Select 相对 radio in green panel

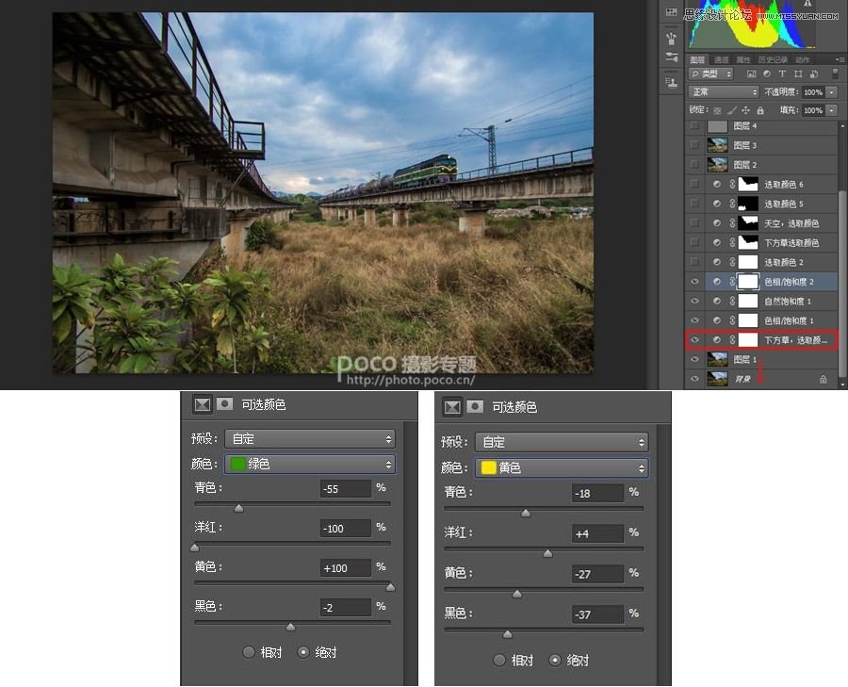[x=249, y=652]
